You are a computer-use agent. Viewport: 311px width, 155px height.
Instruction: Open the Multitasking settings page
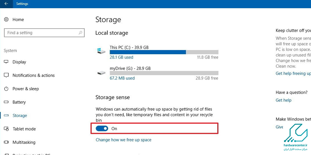click(x=24, y=142)
